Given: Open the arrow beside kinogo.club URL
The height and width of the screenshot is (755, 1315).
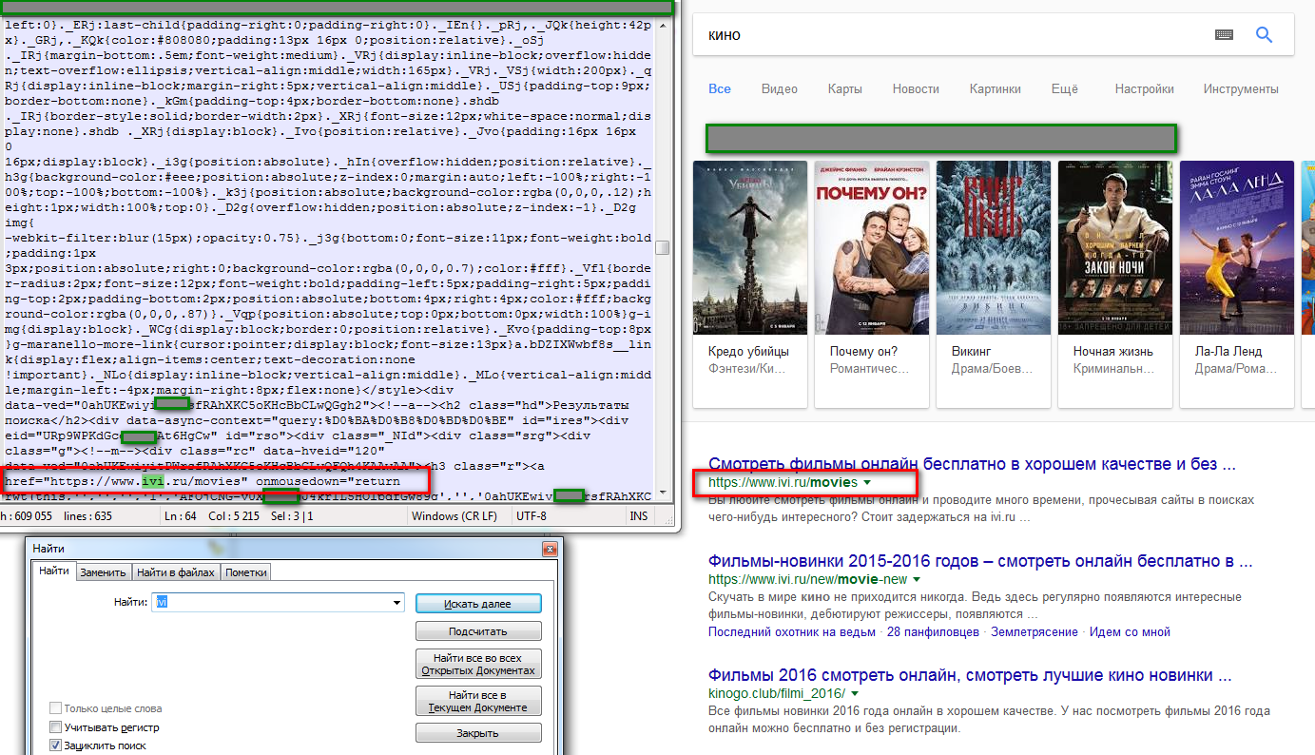Looking at the screenshot, I should pyautogui.click(x=855, y=694).
